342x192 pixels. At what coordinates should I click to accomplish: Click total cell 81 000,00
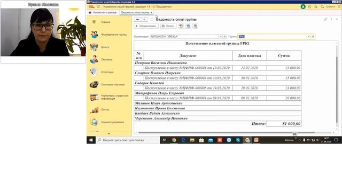(284, 124)
